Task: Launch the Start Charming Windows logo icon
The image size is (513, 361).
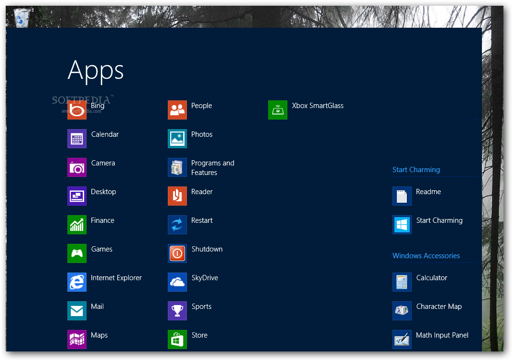Action: (402, 225)
